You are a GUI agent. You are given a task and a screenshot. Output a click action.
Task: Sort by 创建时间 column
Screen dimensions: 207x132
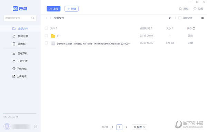[x=146, y=28]
